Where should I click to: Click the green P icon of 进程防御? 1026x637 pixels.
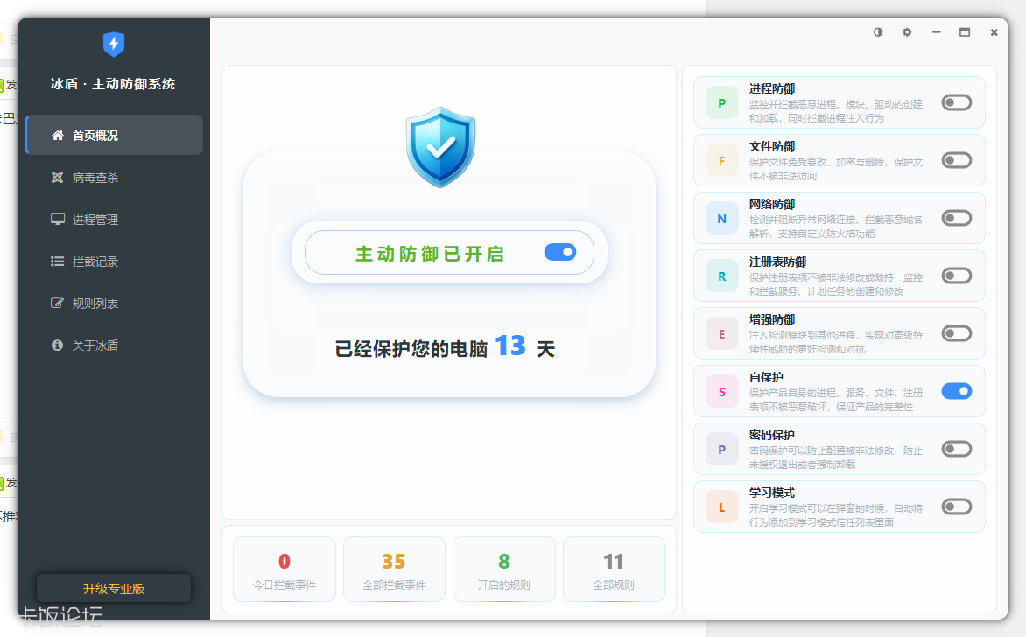[x=721, y=102]
